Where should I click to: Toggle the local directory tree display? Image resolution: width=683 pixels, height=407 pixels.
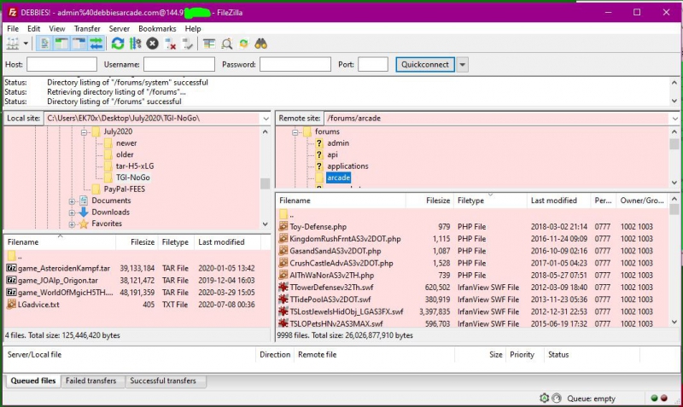(x=61, y=44)
